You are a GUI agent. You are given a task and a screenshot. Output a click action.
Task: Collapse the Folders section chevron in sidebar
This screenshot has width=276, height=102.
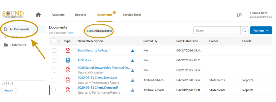coord(5,37)
